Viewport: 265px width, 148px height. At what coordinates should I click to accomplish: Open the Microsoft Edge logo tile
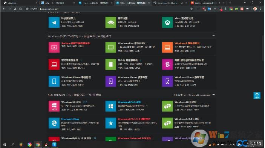point(54,123)
